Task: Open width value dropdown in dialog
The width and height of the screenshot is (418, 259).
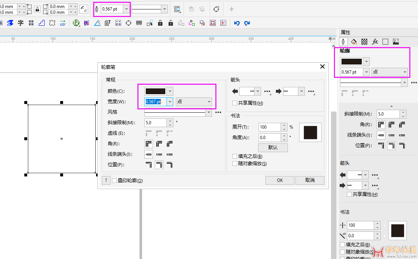Action: (x=170, y=102)
